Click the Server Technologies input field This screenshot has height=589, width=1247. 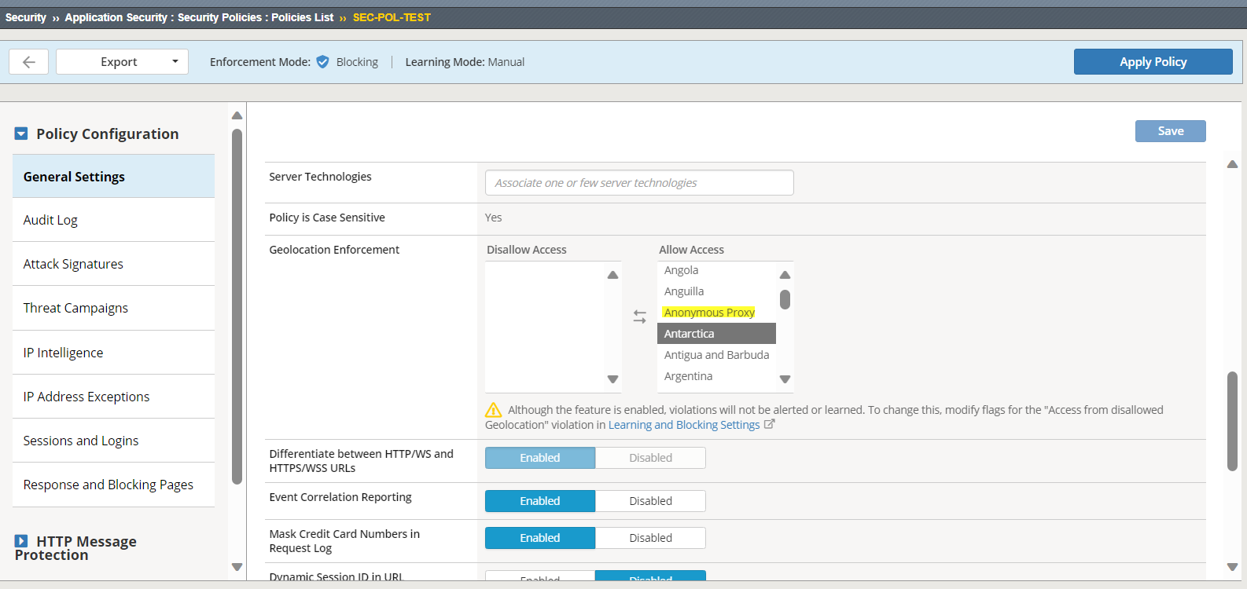638,183
